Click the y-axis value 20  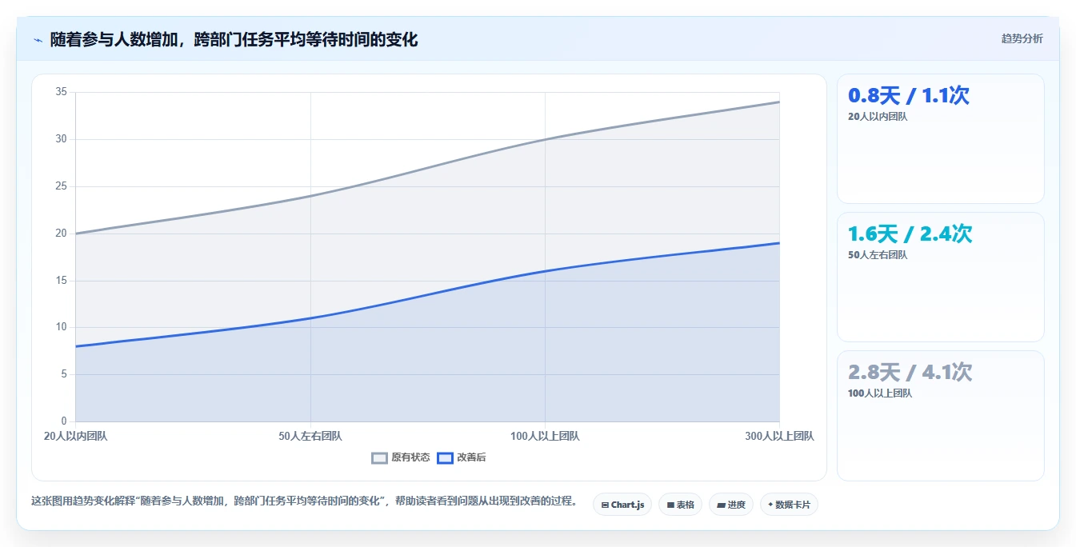(x=61, y=234)
